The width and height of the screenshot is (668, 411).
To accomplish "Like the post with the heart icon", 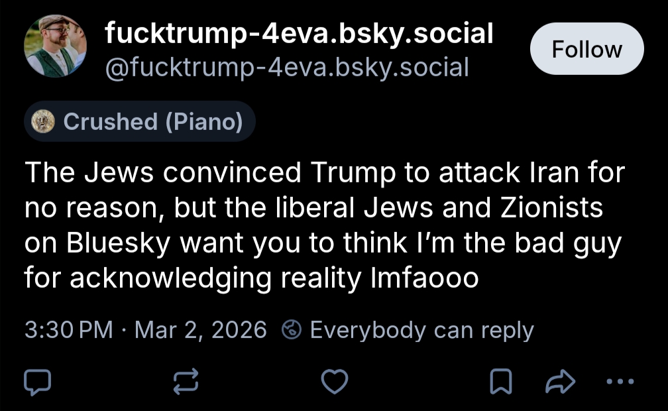I will [334, 381].
